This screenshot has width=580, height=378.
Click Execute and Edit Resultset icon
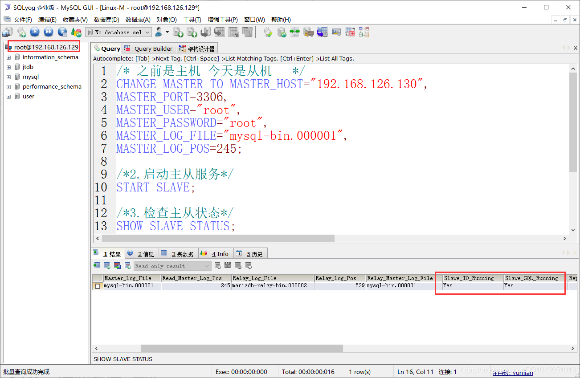[62, 32]
